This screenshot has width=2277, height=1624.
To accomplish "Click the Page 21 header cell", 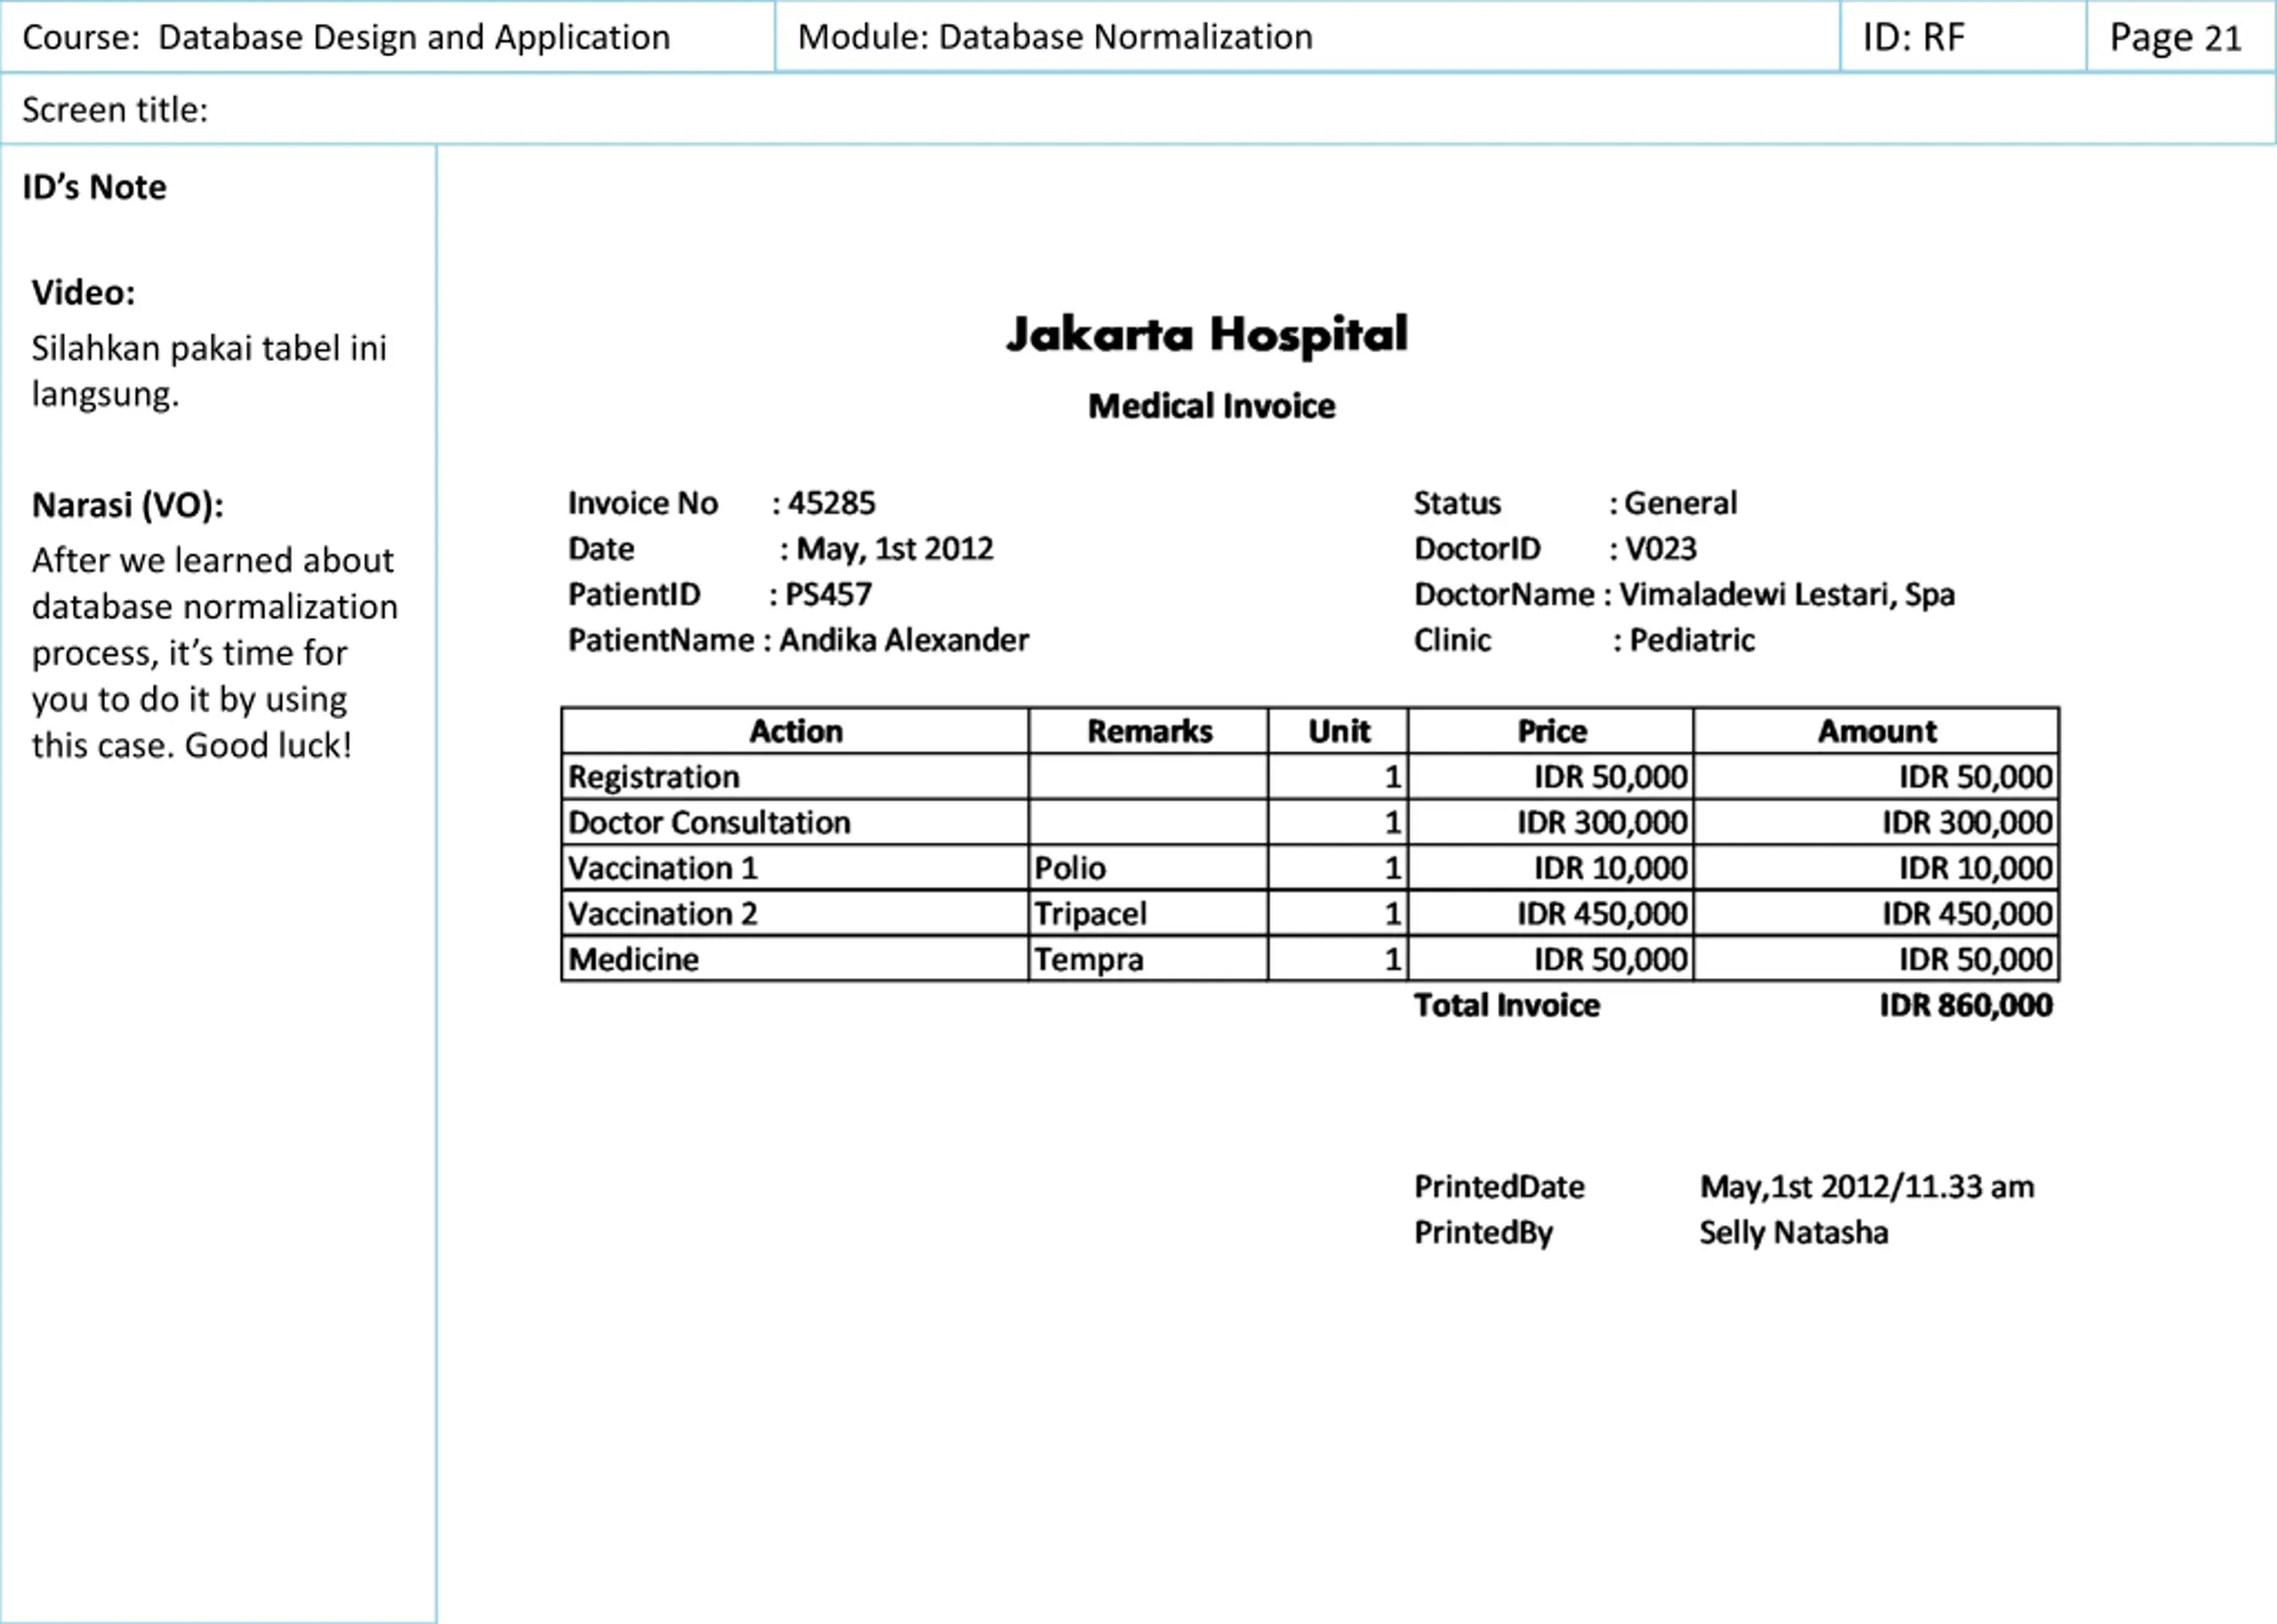I will (x=2181, y=37).
